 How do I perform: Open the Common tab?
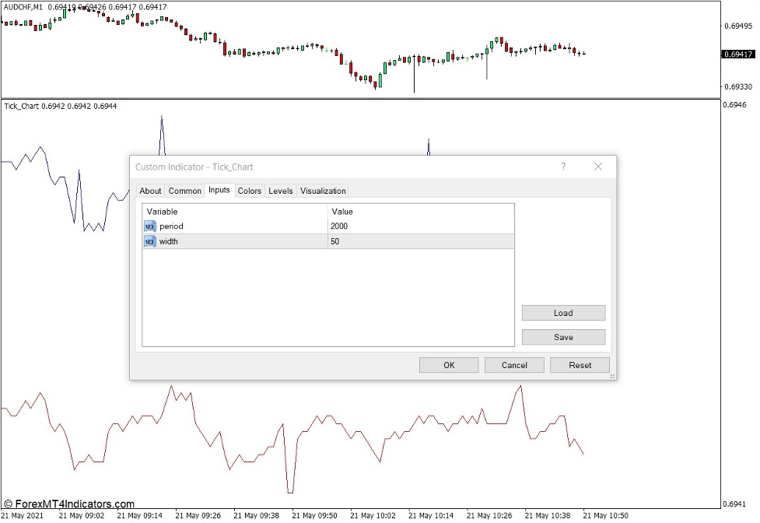(x=184, y=191)
